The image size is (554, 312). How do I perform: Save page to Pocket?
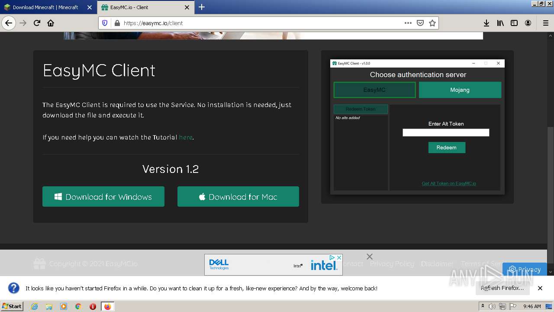(420, 23)
